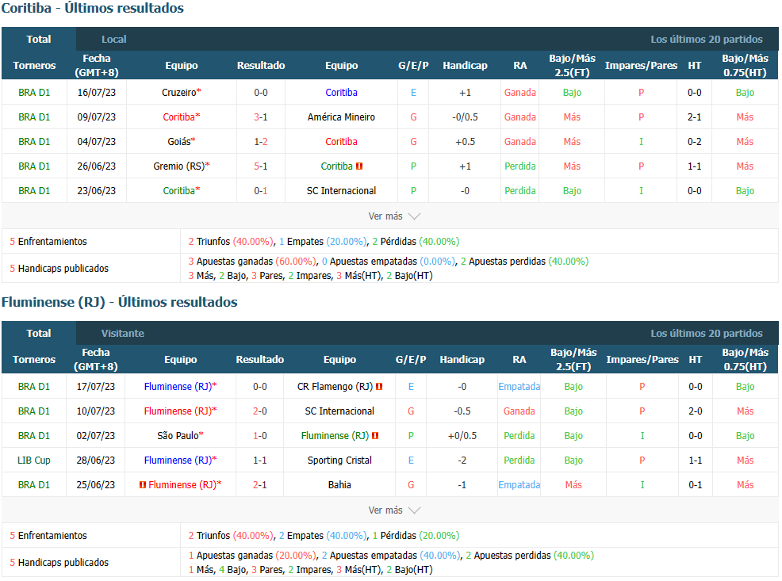The image size is (782, 581).
Task: Click Empatada in the Bahia row
Action: [x=519, y=485]
